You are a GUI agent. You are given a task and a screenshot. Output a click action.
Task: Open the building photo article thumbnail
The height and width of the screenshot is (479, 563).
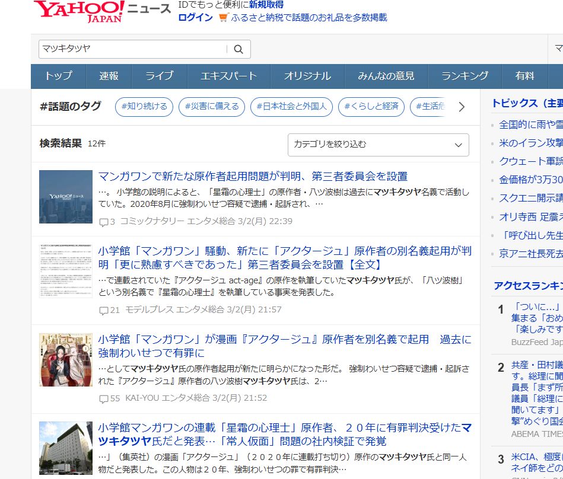(66, 448)
